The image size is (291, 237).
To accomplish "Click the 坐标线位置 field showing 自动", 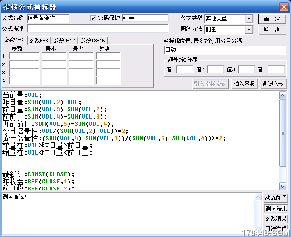I will coord(225,50).
